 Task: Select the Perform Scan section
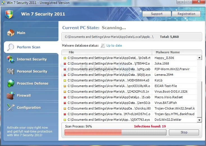click(31, 47)
